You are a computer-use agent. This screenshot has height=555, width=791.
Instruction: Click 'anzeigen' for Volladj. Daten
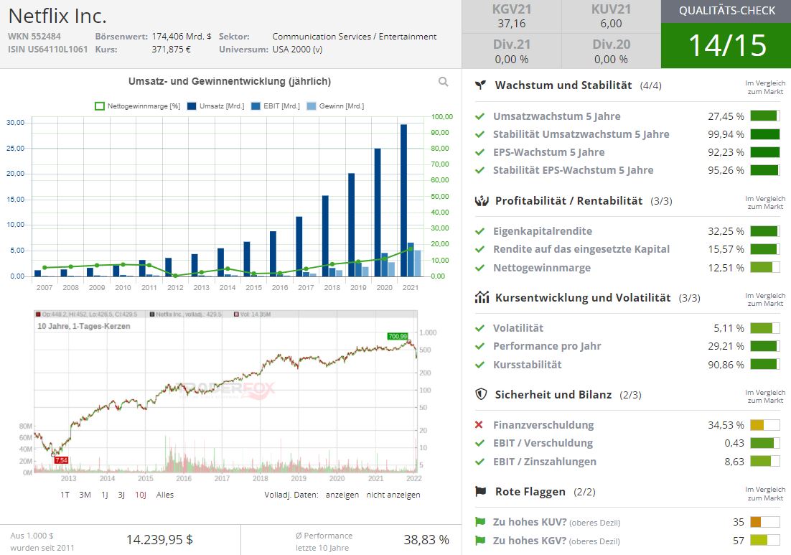(x=342, y=495)
